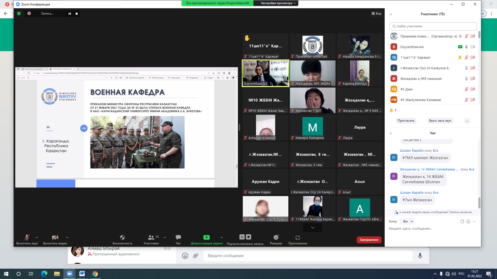Viewport: 497px width, 279px height.
Task: Click the Пригласить (Invite) button
Action: pos(406,121)
